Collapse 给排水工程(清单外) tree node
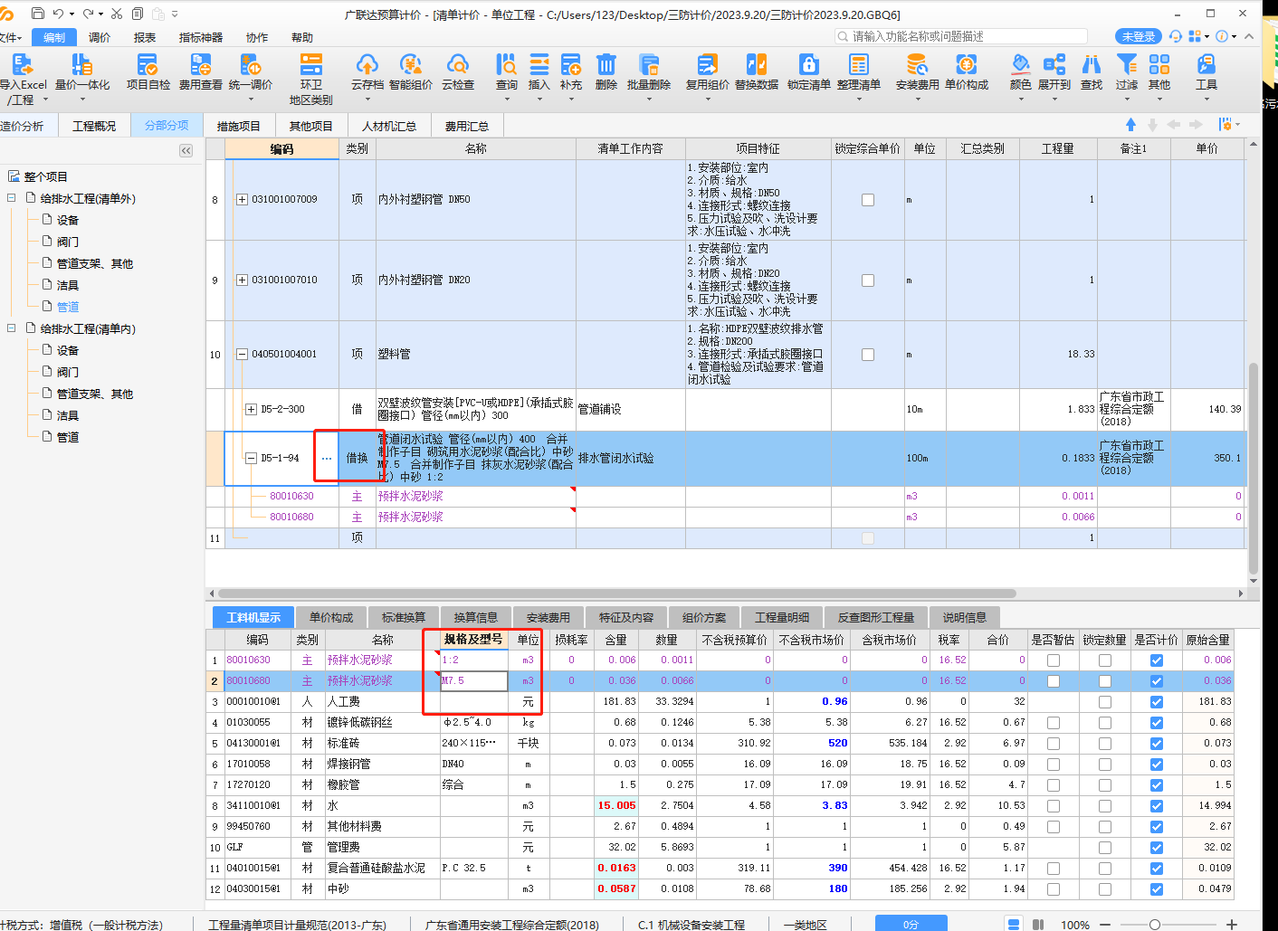The height and width of the screenshot is (931, 1278). [x=12, y=198]
